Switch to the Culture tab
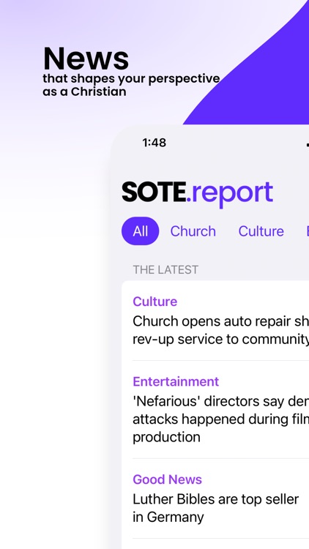Image resolution: width=309 pixels, height=549 pixels. (261, 231)
